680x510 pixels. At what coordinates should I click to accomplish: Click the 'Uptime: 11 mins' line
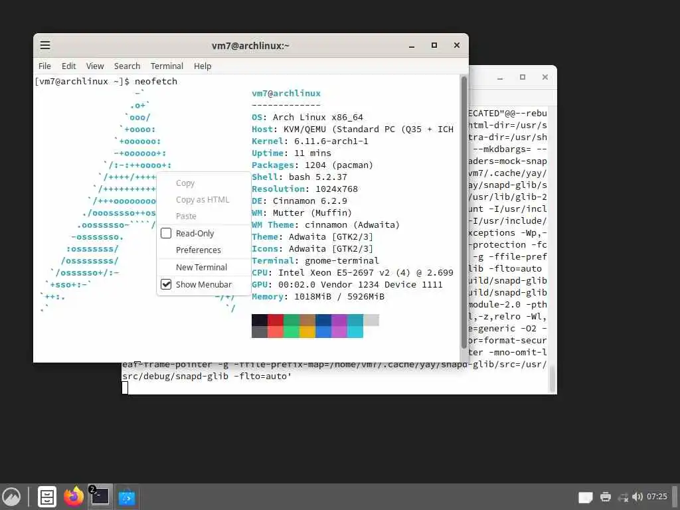(x=291, y=153)
